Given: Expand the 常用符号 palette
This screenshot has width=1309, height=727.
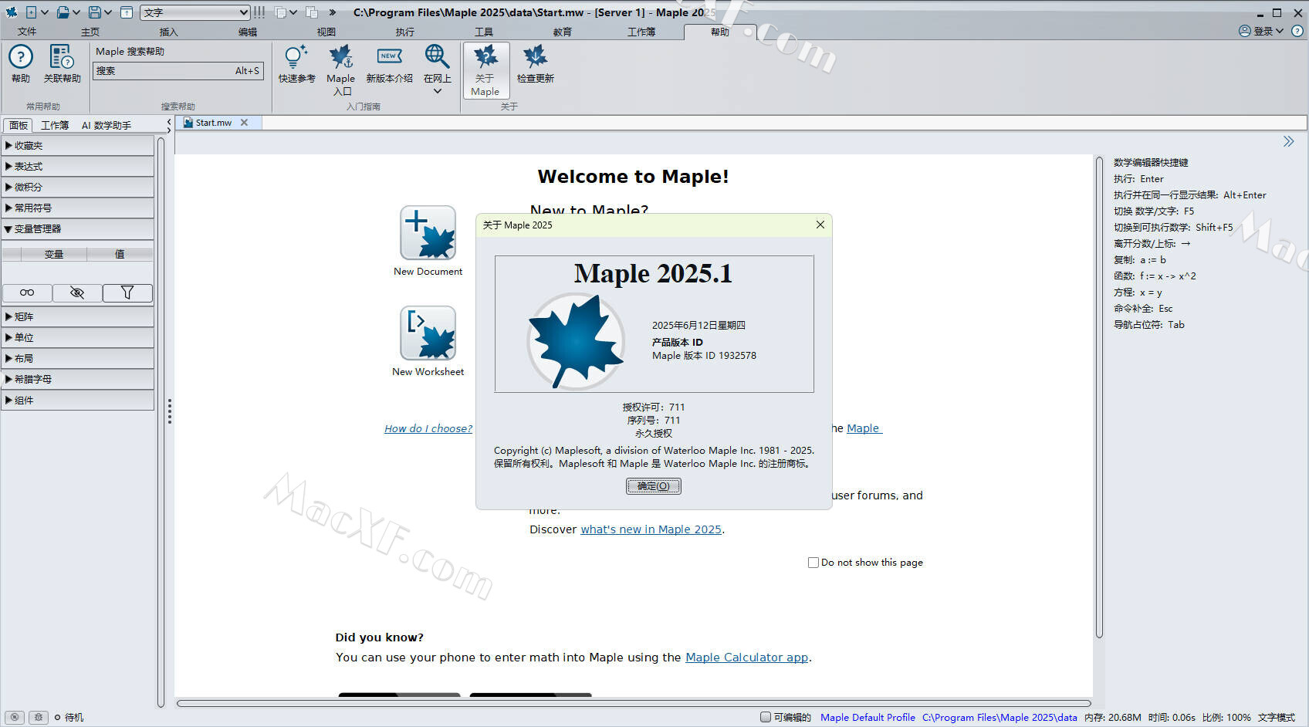Looking at the screenshot, I should (x=78, y=208).
